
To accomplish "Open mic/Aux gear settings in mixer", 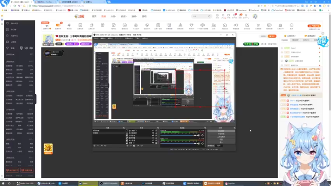I will [202, 143].
